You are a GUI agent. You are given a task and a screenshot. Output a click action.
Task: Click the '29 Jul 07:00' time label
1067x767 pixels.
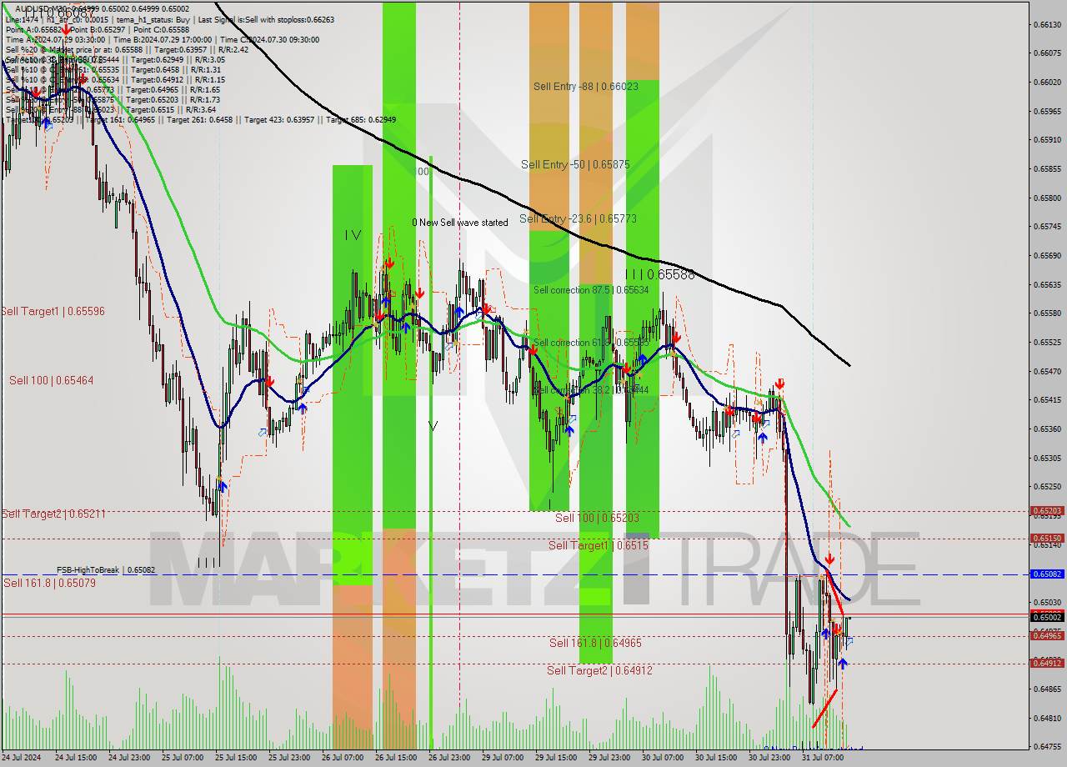coord(503,758)
